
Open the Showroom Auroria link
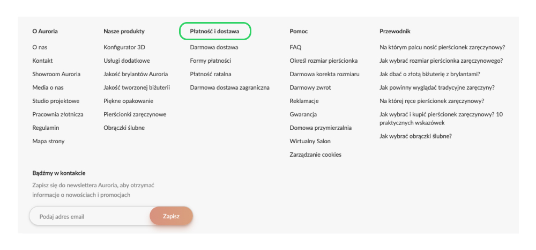(x=56, y=74)
